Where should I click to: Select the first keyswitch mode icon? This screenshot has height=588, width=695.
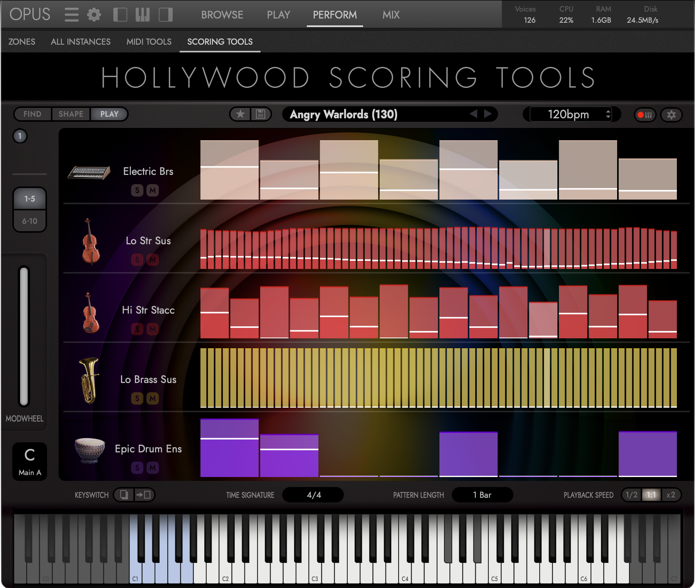pos(124,495)
